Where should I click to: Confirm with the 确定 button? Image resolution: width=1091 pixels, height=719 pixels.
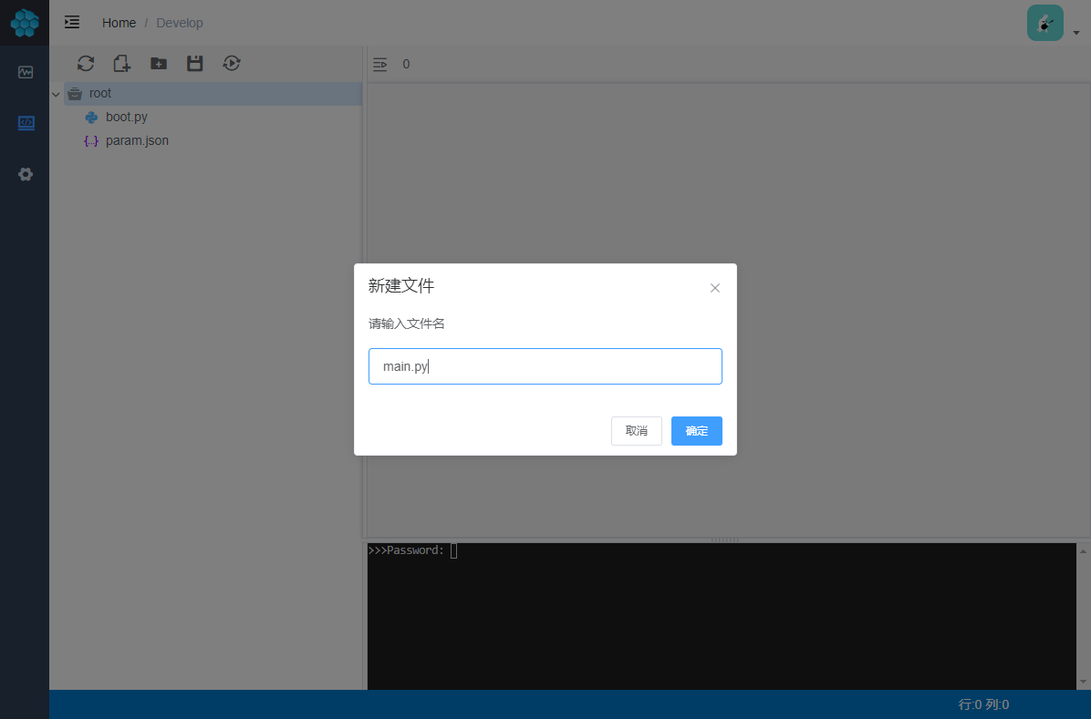697,431
